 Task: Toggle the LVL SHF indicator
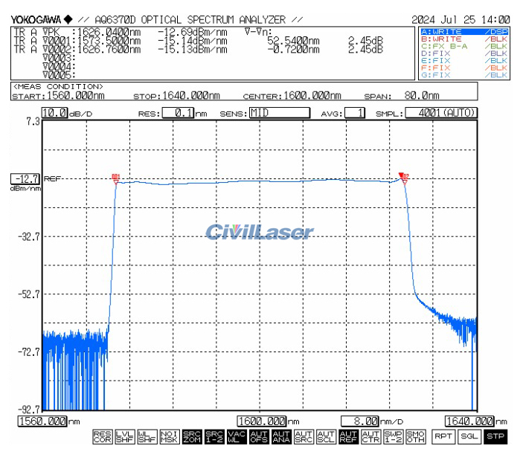[125, 436]
